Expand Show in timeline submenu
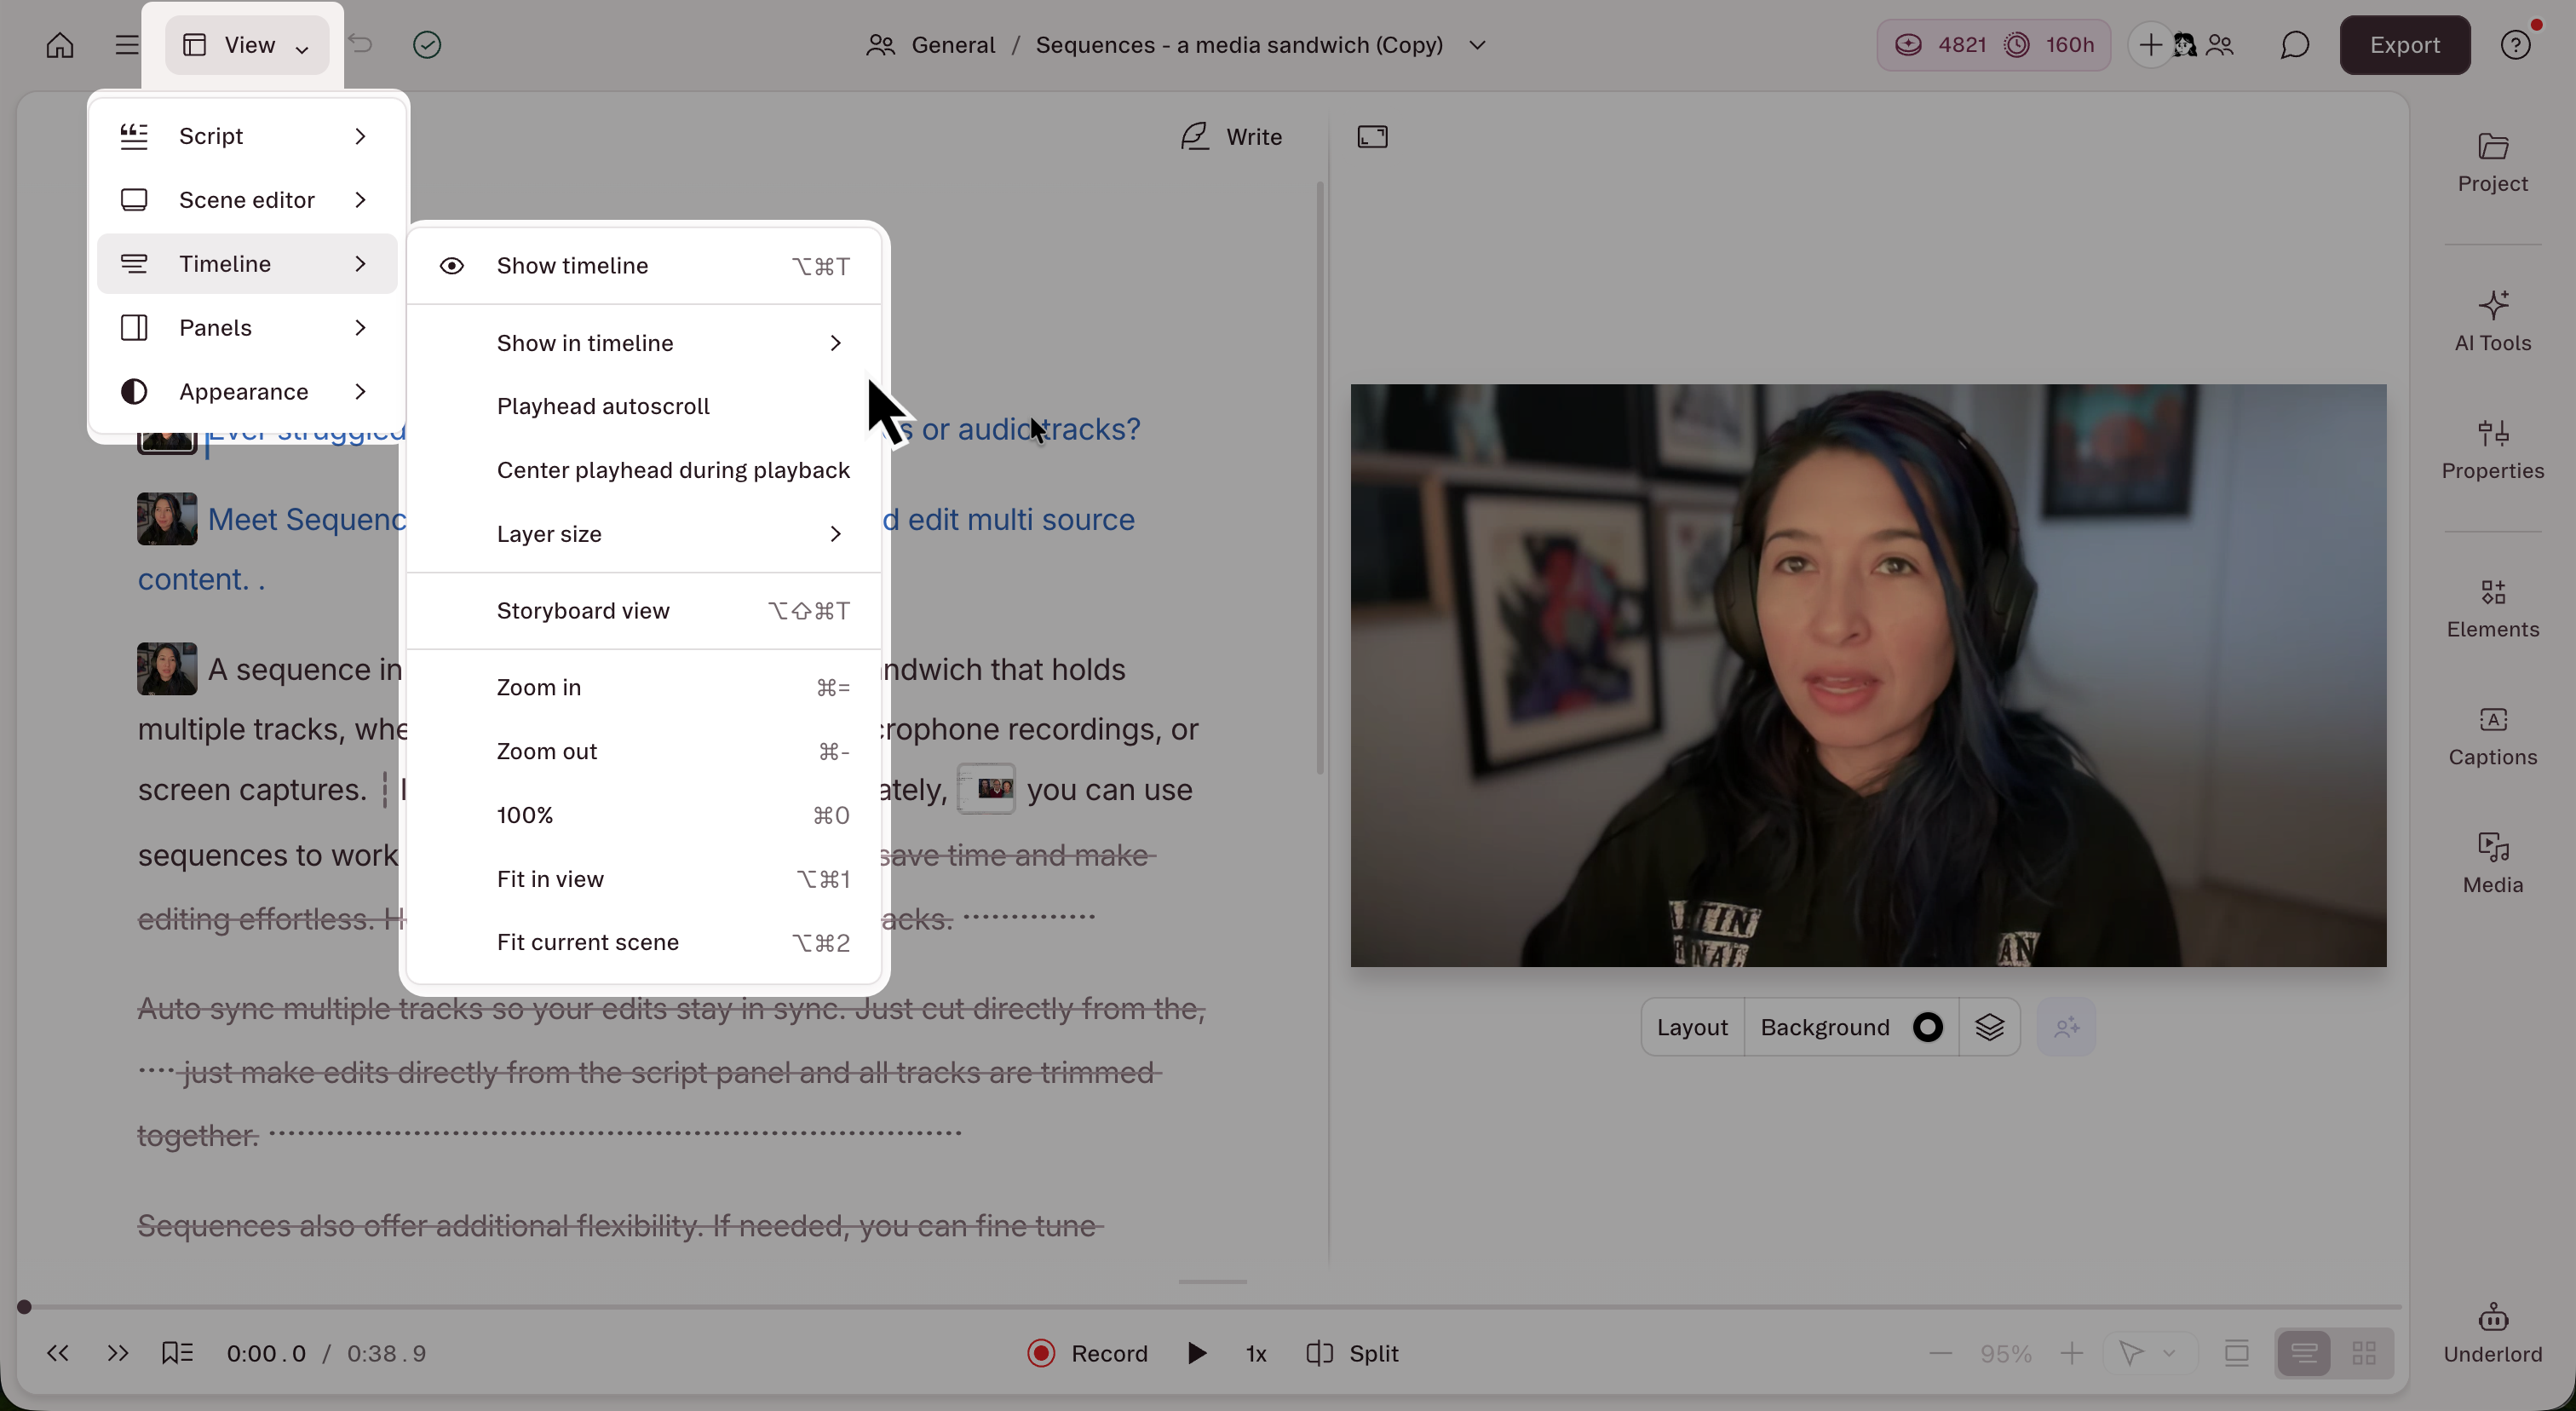The height and width of the screenshot is (1411, 2576). (644, 343)
